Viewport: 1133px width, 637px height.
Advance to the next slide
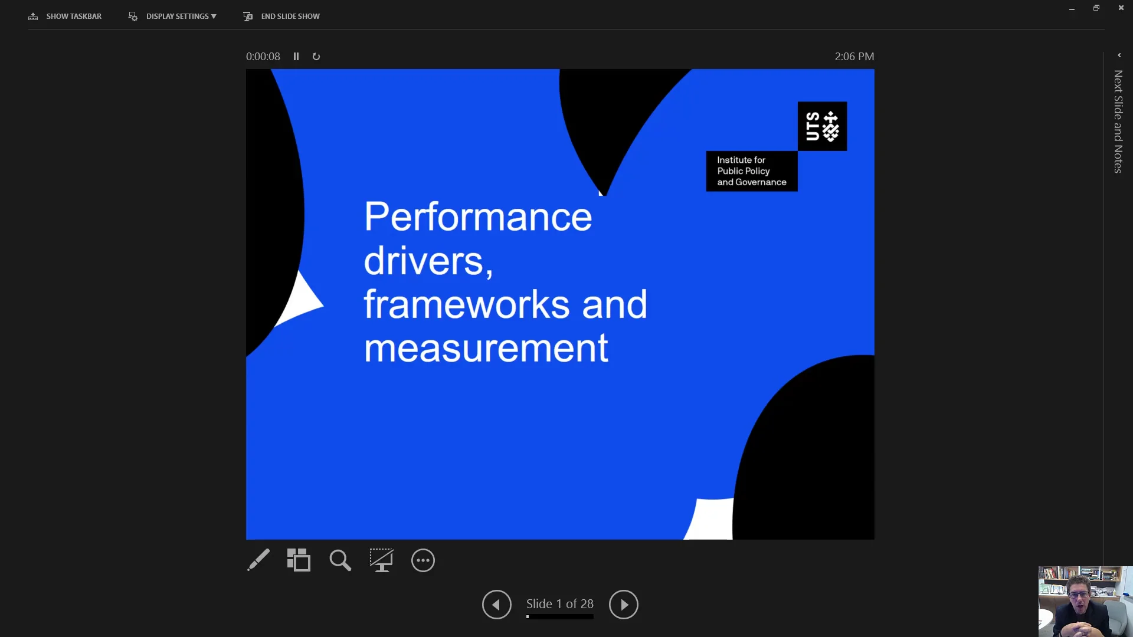(624, 605)
